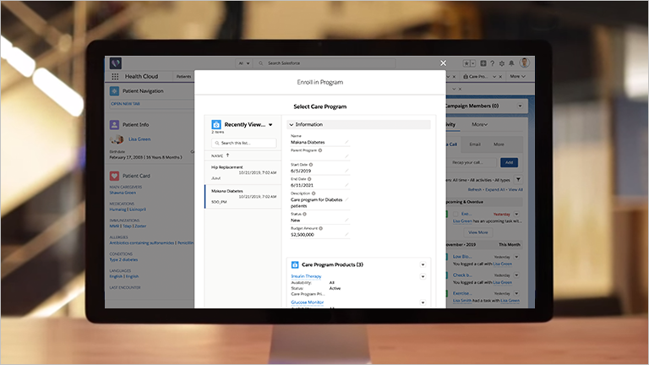This screenshot has width=649, height=365.
Task: Collapse the Information section
Action: tap(291, 124)
